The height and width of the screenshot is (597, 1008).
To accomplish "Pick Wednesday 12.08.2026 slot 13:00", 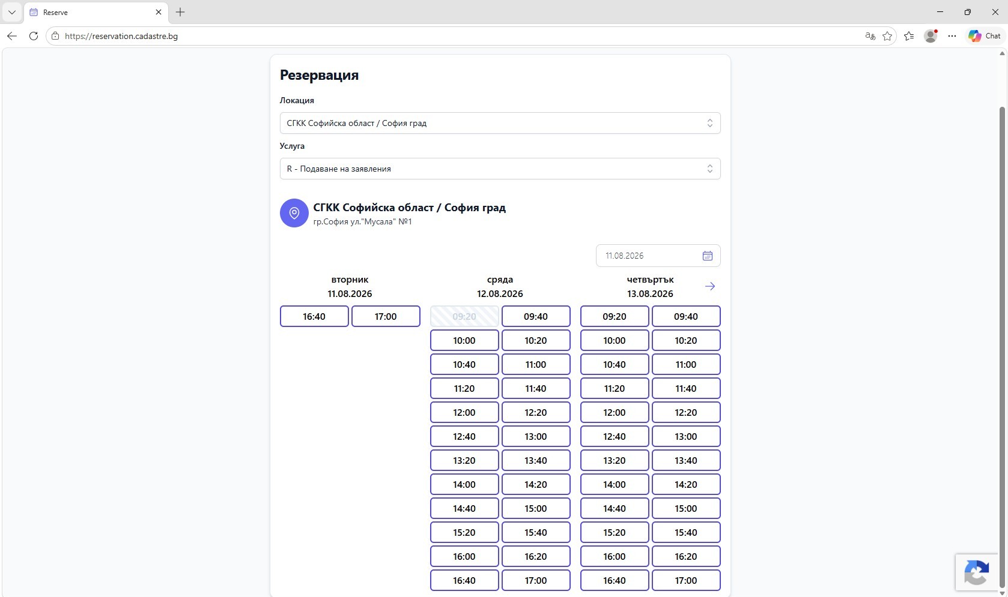I will click(x=536, y=436).
